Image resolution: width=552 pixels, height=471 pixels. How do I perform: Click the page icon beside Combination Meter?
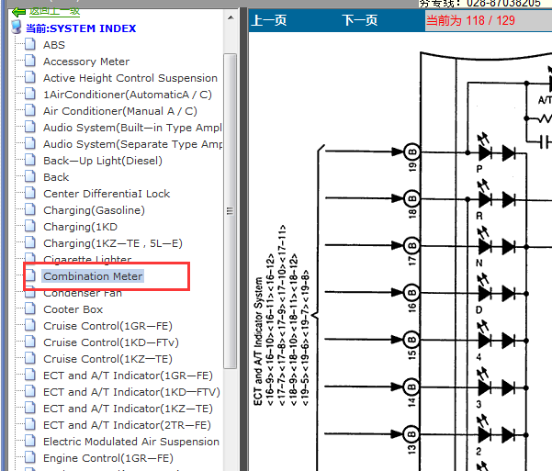[30, 276]
